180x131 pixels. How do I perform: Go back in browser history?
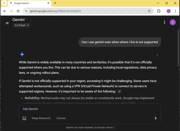click(x=4, y=11)
